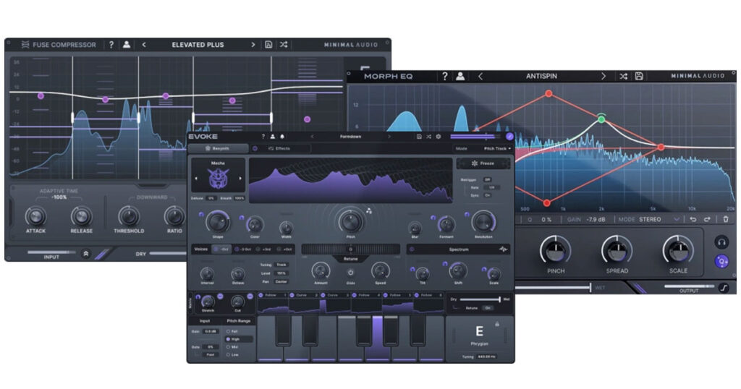Click the lock icon beside key E

[x=496, y=324]
